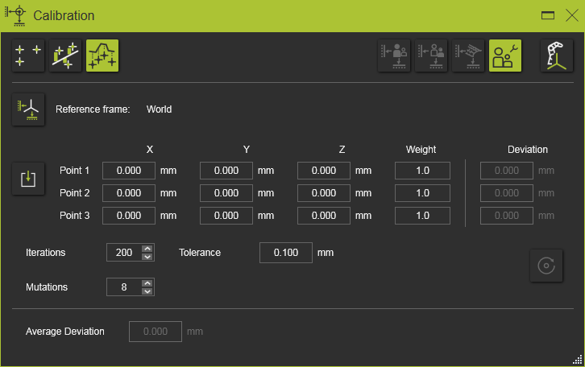
Task: Select the three-point calibration mode icon
Action: (28, 56)
